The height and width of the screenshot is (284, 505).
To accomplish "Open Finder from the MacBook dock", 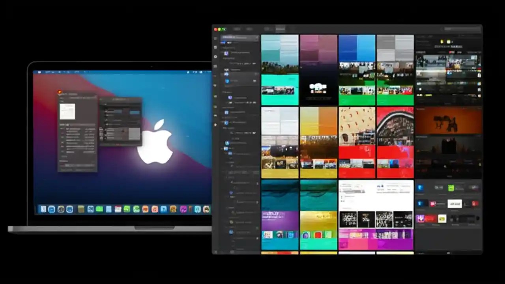I will [x=43, y=209].
